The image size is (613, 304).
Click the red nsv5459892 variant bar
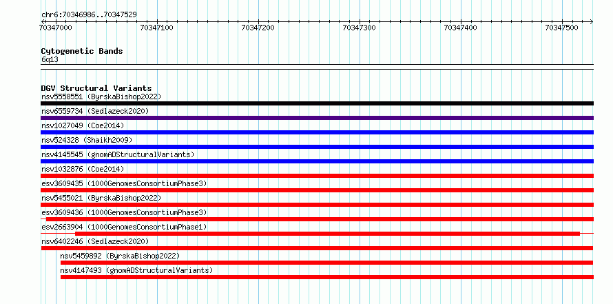(327, 263)
